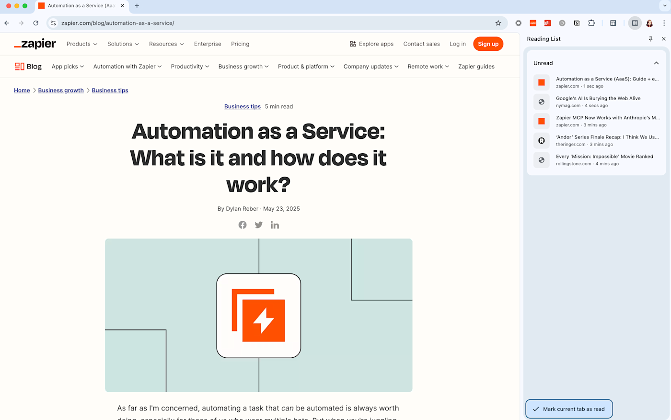Click Explore apps link
671x420 pixels.
tap(371, 44)
